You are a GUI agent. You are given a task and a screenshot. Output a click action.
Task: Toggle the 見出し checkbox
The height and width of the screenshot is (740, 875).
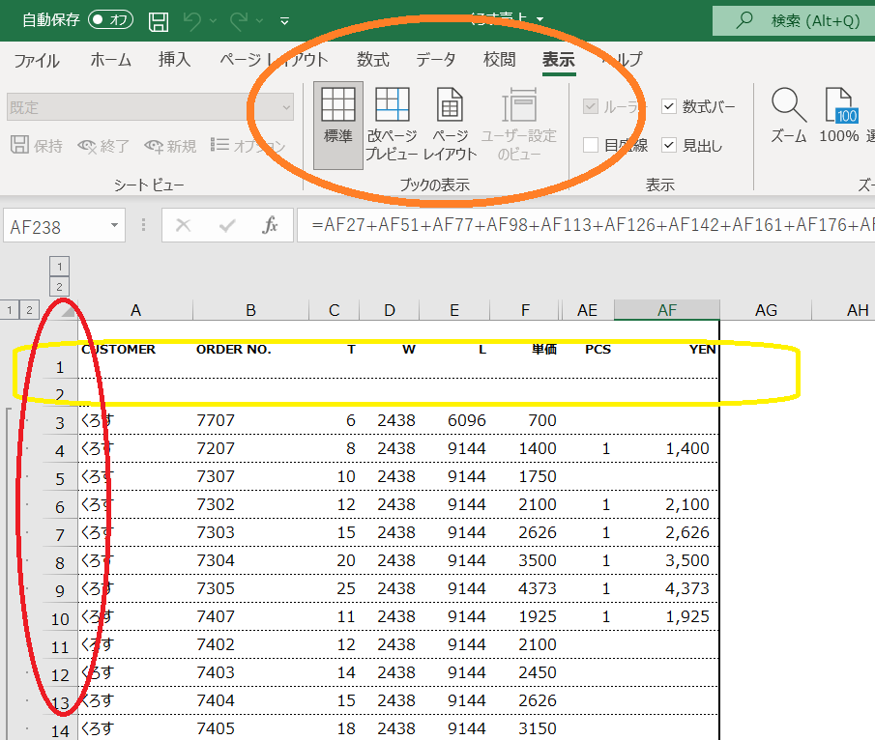(x=668, y=146)
